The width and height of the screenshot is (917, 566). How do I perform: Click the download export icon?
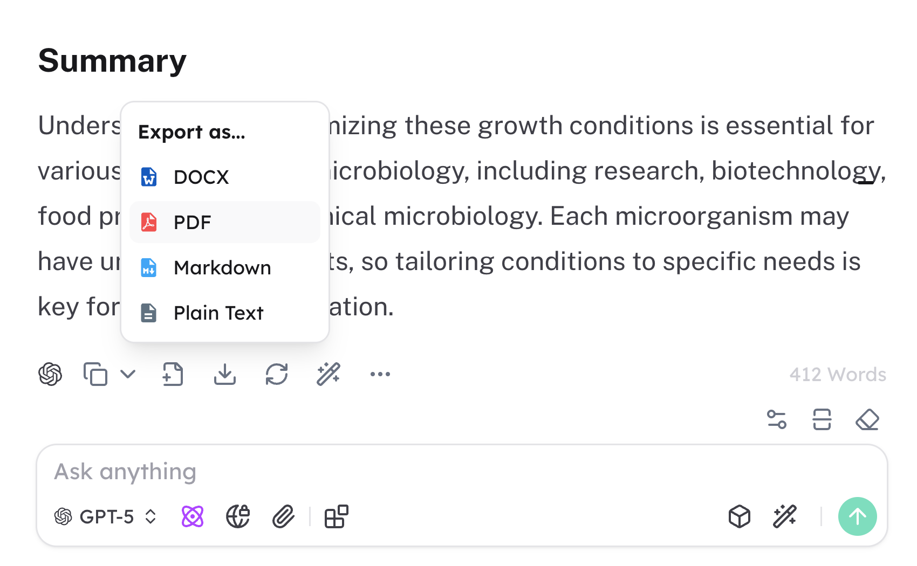coord(224,374)
